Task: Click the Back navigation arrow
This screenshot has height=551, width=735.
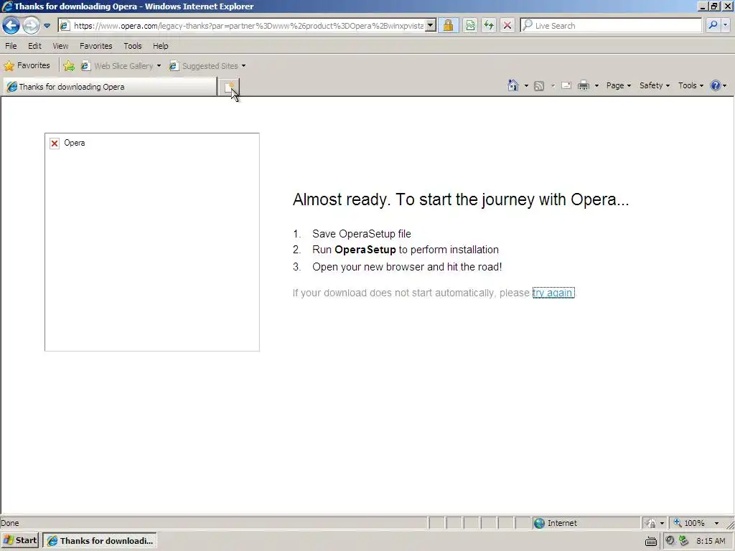Action: (11, 25)
